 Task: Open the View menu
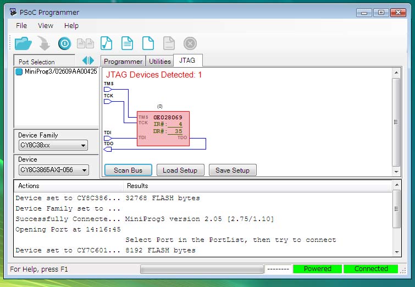click(x=45, y=26)
